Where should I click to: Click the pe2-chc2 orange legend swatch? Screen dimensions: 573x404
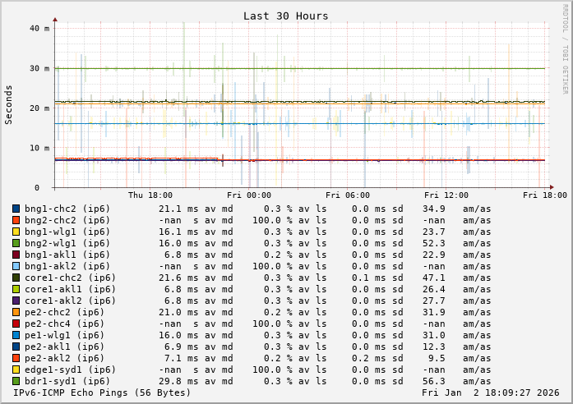pyautogui.click(x=16, y=312)
